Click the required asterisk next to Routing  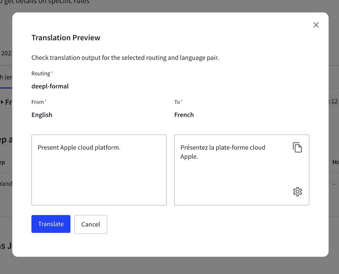[52, 72]
